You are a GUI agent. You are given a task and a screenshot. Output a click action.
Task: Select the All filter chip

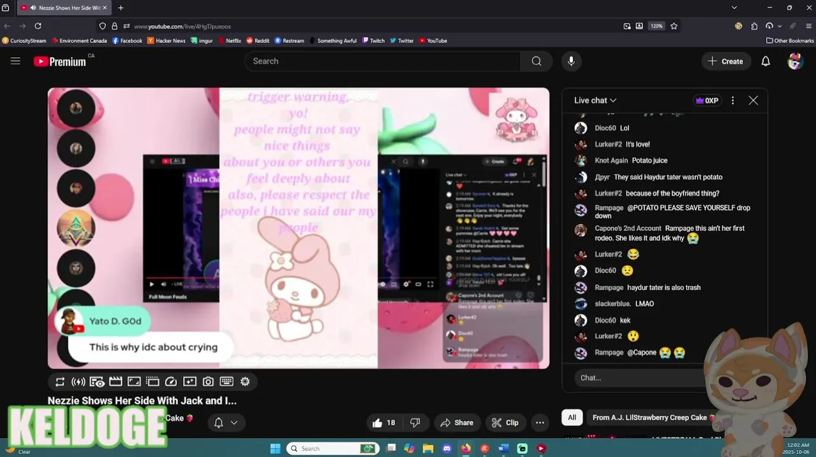click(x=572, y=418)
